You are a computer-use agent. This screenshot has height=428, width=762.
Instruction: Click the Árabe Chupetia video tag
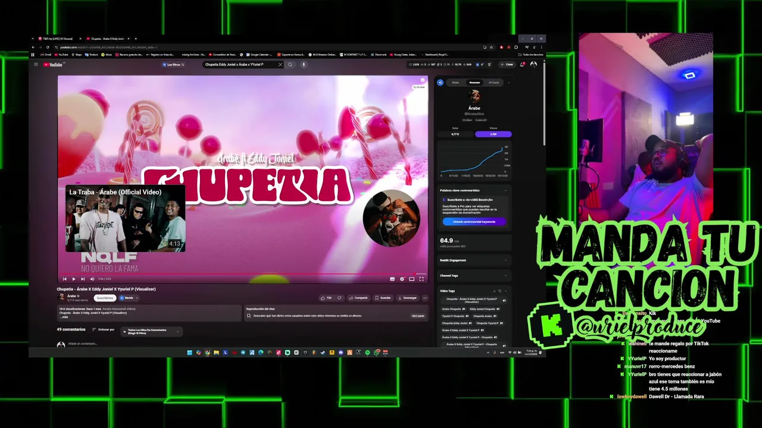click(453, 309)
